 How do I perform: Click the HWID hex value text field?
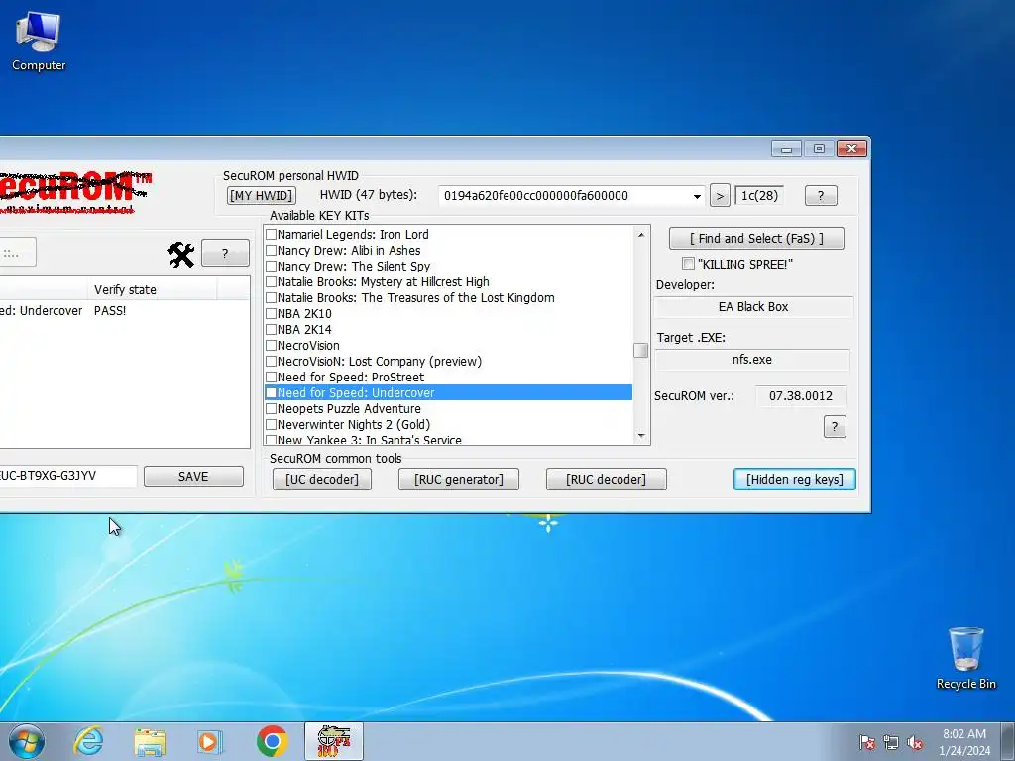[563, 196]
